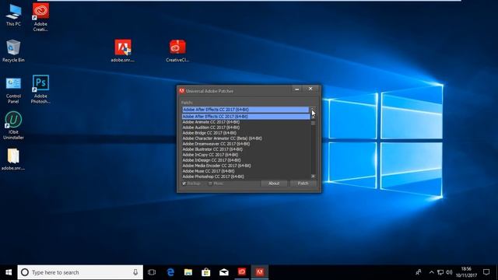Launch Microsoft Edge from the taskbar
Image resolution: width=498 pixels, height=280 pixels.
170,272
